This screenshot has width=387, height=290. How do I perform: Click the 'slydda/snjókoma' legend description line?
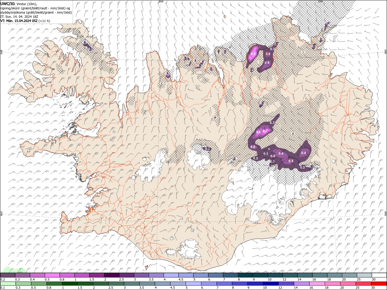(36, 12)
